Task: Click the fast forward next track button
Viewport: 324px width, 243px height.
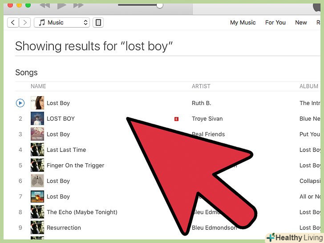Action: [78, 6]
